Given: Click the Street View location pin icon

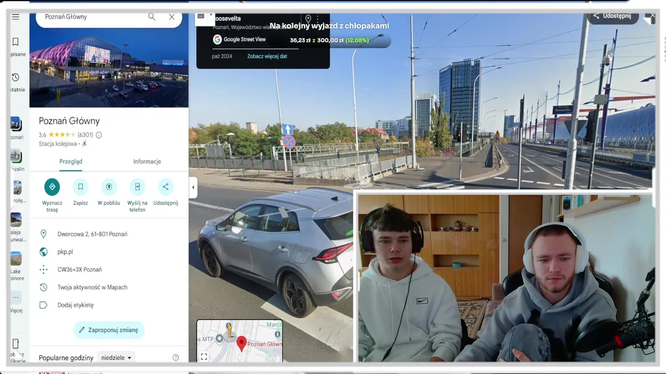Looking at the screenshot, I should [x=308, y=19].
